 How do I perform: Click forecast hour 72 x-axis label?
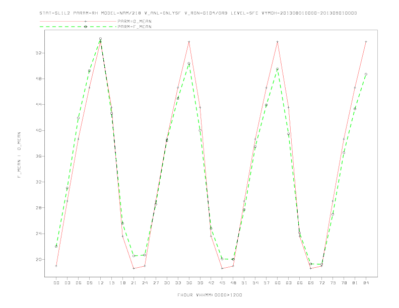point(322,283)
